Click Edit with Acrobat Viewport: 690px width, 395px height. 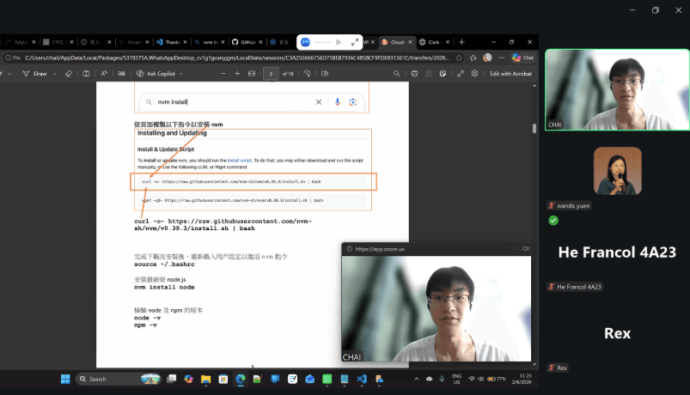[510, 74]
